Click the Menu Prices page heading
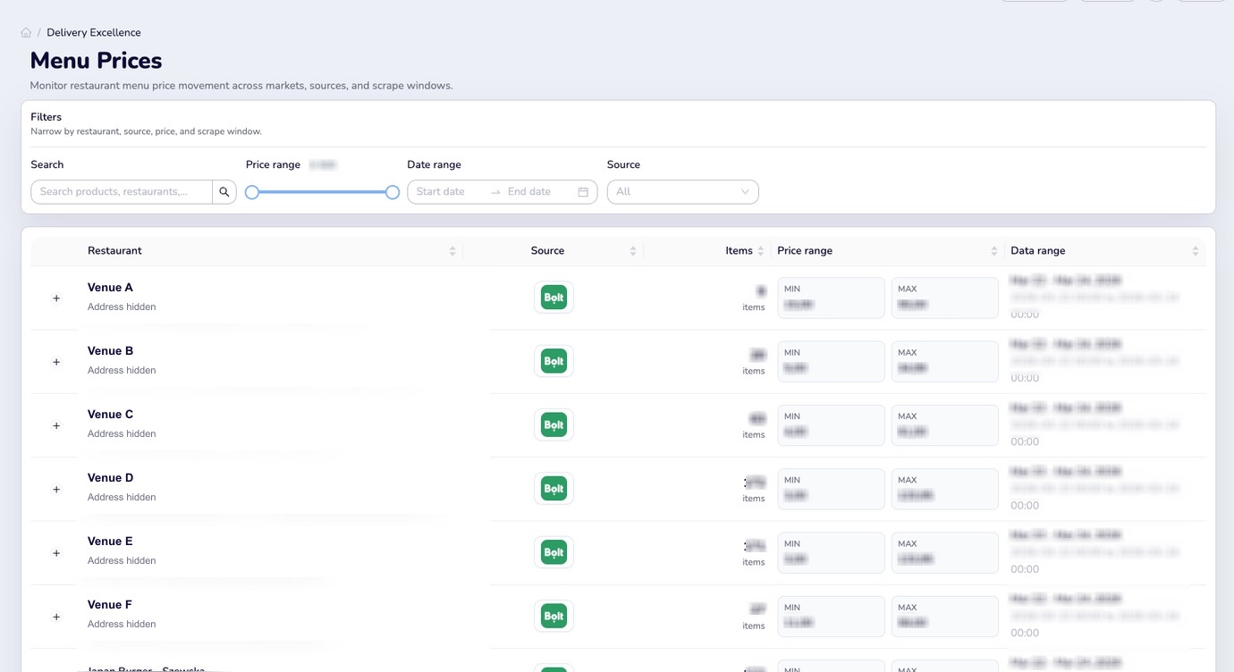Image resolution: width=1234 pixels, height=672 pixels. tap(96, 61)
